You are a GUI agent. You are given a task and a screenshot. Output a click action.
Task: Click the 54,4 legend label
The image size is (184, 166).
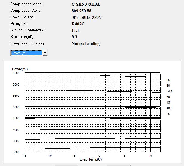pyautogui.click(x=169, y=91)
